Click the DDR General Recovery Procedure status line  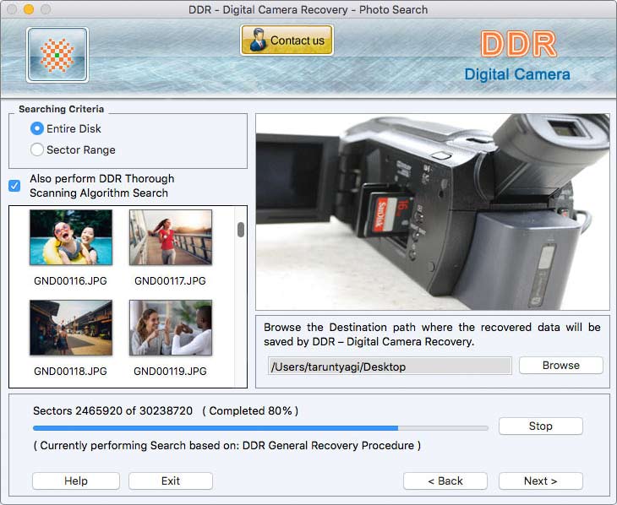[x=227, y=446]
